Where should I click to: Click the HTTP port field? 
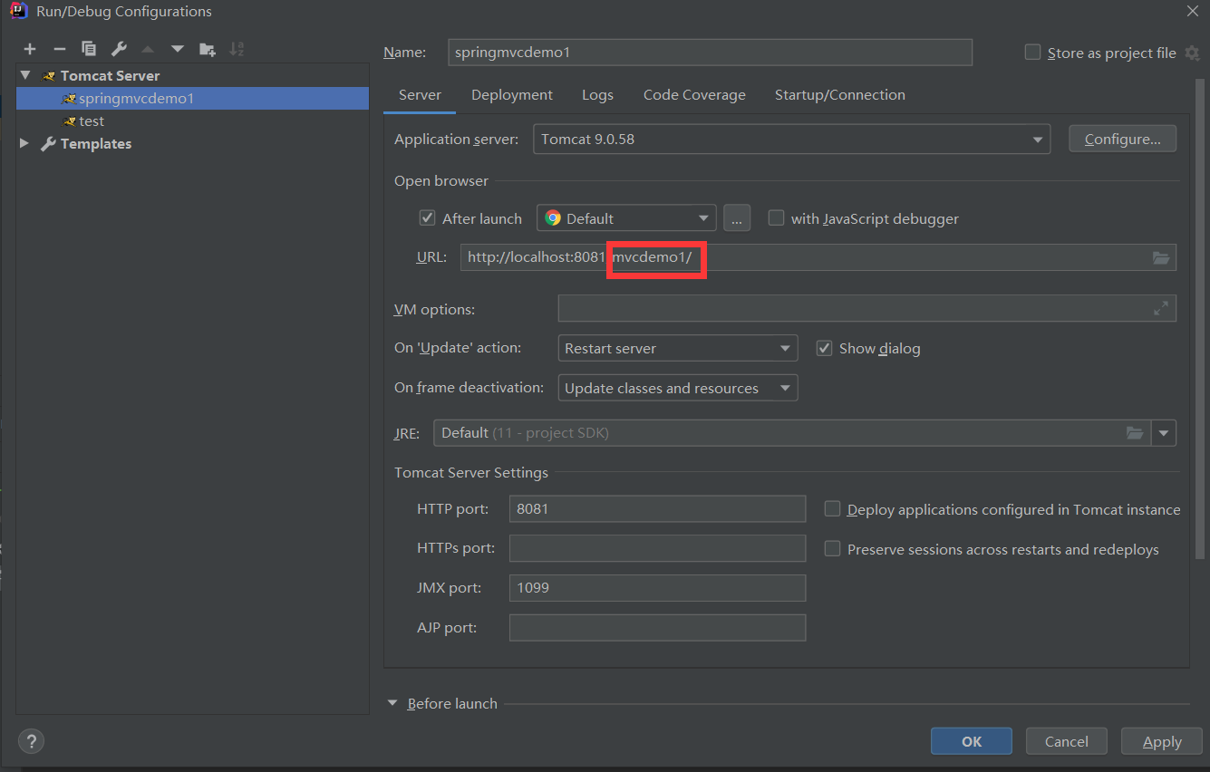657,509
